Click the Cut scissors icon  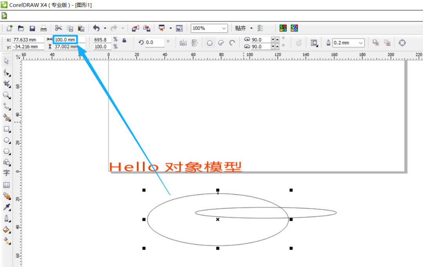tap(59, 28)
